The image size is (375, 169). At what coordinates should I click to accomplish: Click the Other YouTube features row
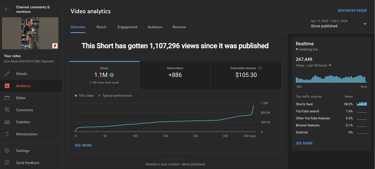click(x=331, y=118)
